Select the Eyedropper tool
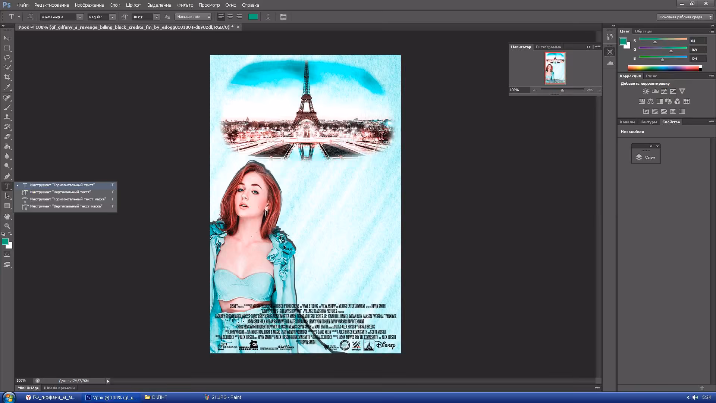Screen dimensions: 716x403 point(7,87)
